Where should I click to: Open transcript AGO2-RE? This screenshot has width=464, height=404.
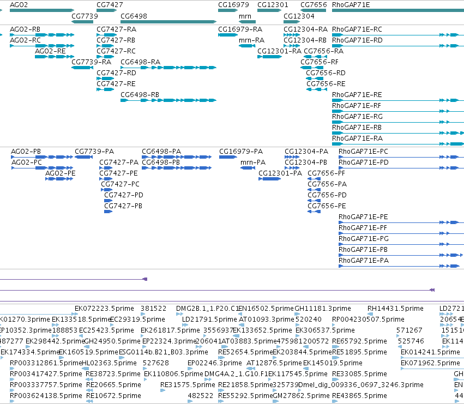coord(50,51)
